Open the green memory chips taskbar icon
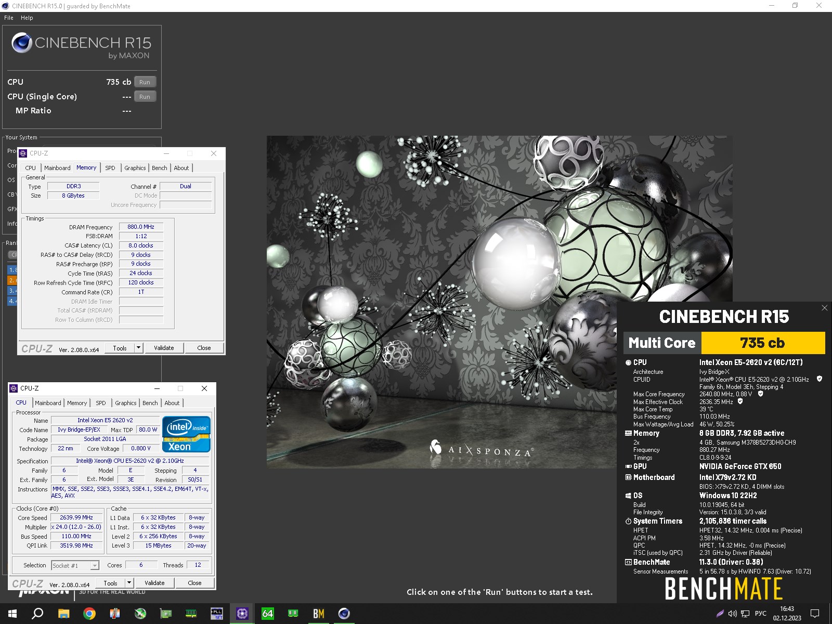 (x=293, y=614)
